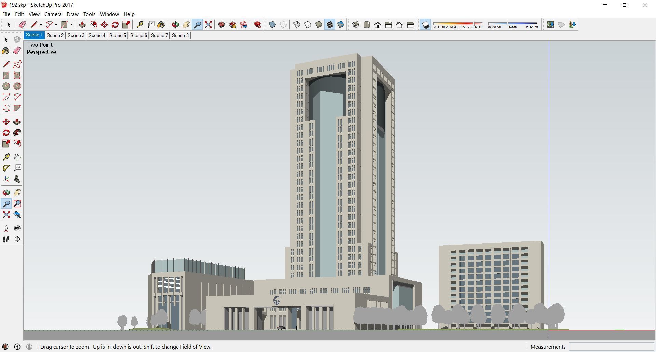The image size is (656, 352).
Task: Choose the Rotate tool in top toolbar
Action: coord(115,25)
